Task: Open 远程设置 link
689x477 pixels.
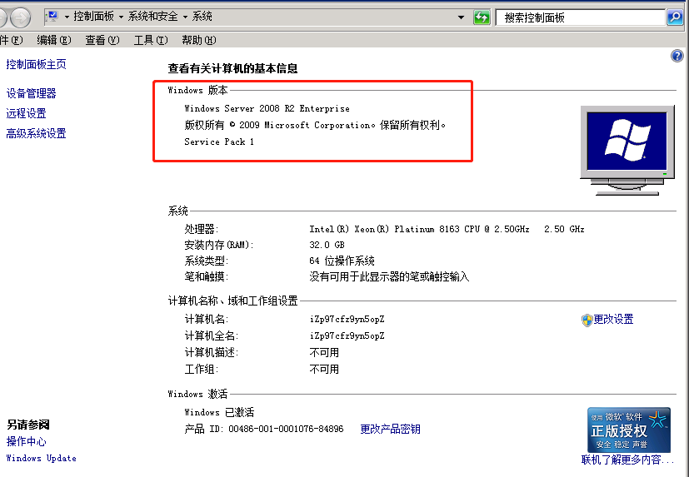Action: [x=26, y=113]
